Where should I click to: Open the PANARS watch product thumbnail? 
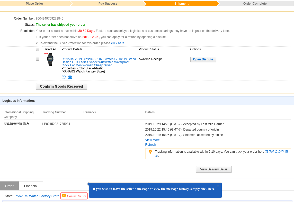coord(50,59)
